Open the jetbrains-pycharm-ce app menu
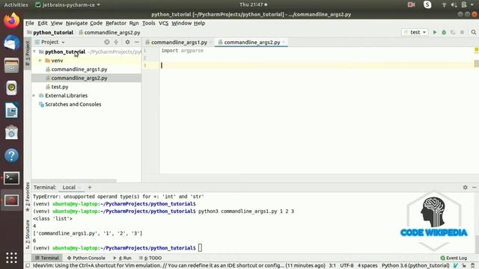This screenshot has width=479, height=269. (x=68, y=4)
